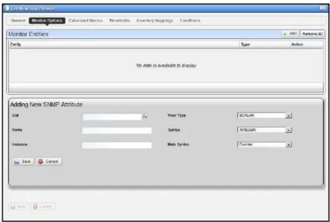Image resolution: width=330 pixels, height=222 pixels.
Task: Cancel adding the SNMP attribute
Action: (49, 161)
